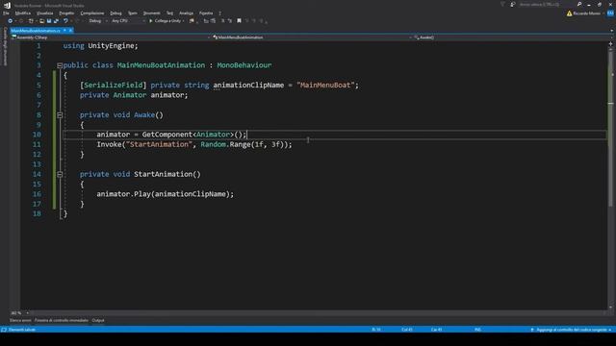Click the open tabs list arrow at right
Viewport: 616px width, 346px height.
point(611,30)
